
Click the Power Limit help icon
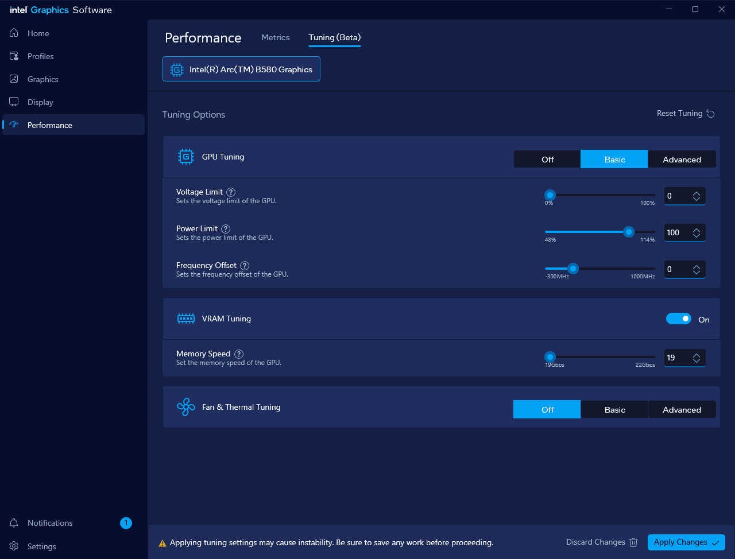[x=226, y=229]
